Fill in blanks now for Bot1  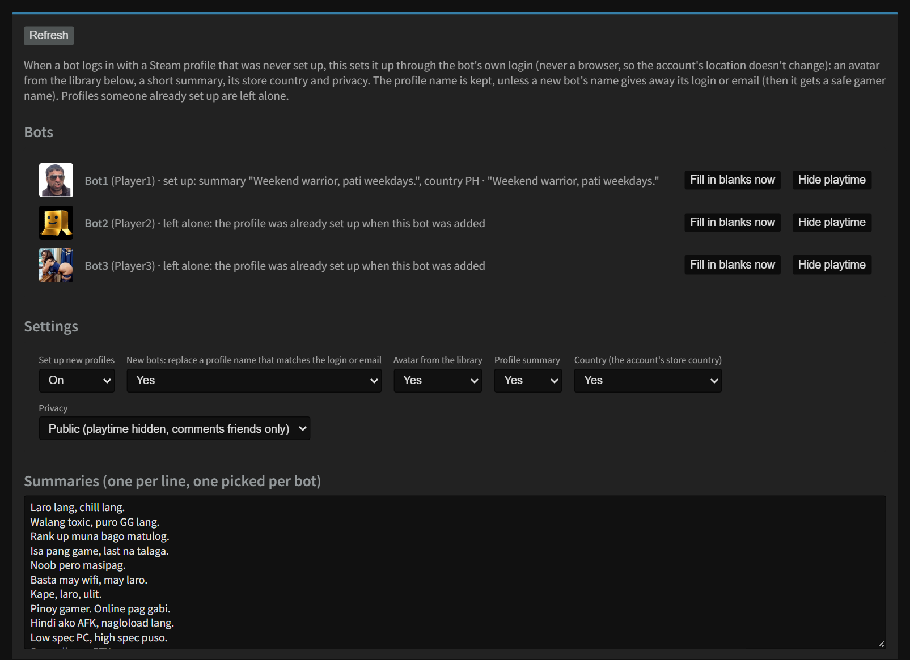pyautogui.click(x=733, y=180)
